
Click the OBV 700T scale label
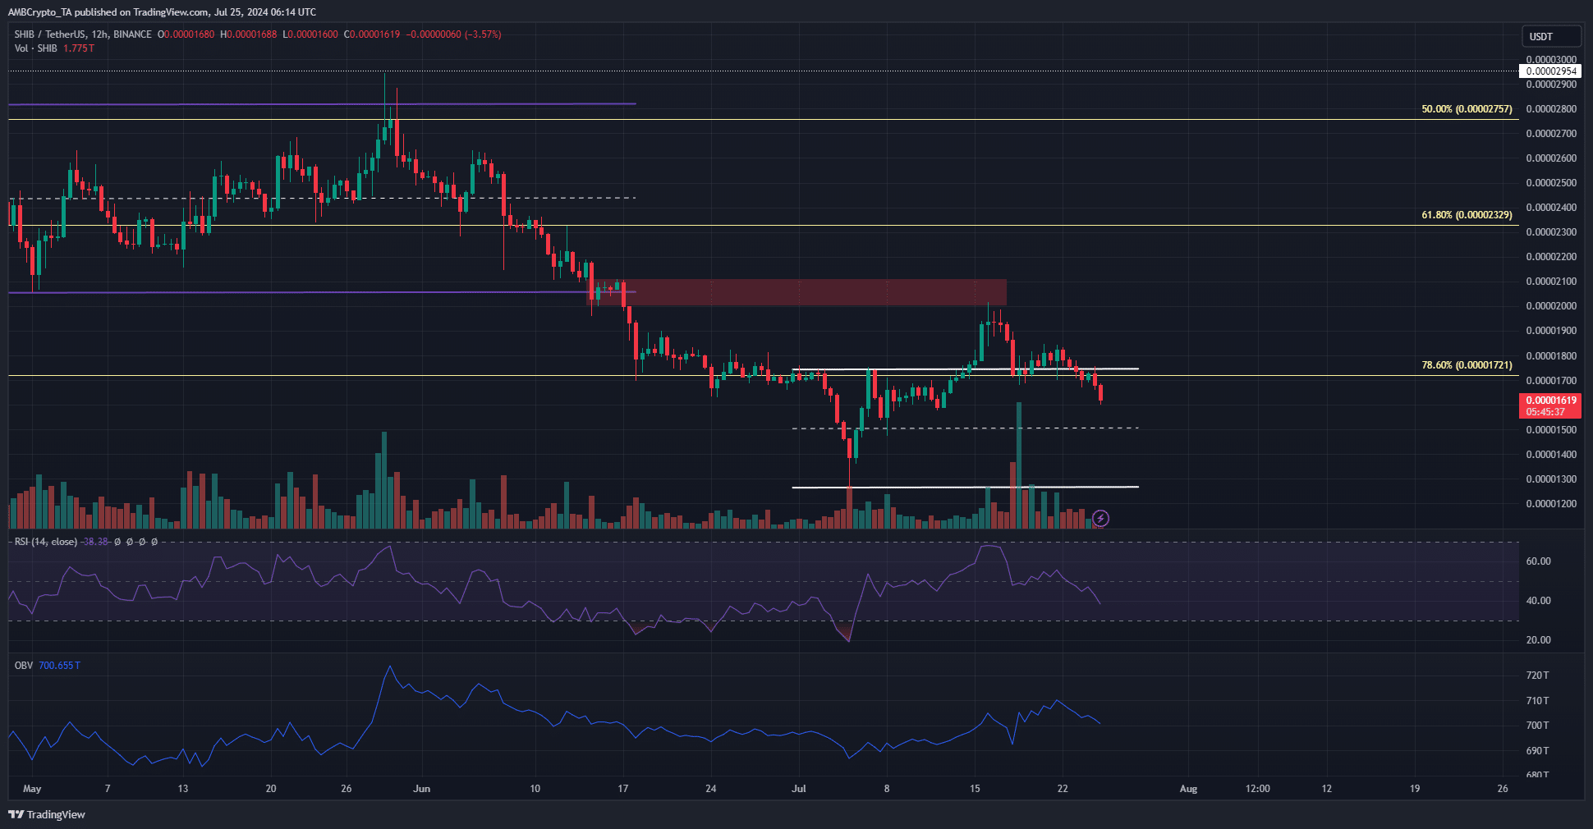(1537, 726)
